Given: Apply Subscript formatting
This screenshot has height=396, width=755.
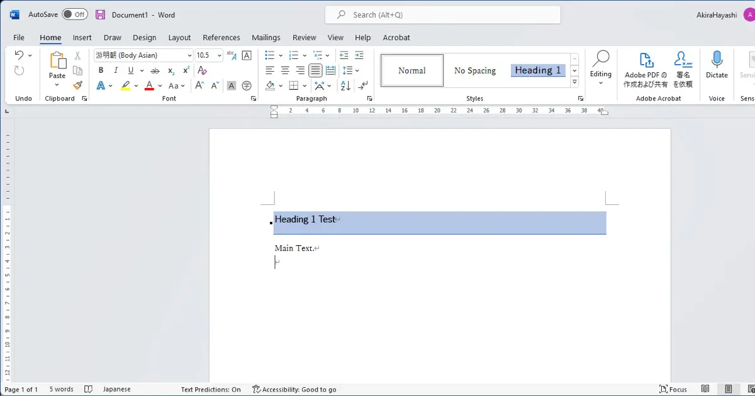Looking at the screenshot, I should click(x=171, y=70).
